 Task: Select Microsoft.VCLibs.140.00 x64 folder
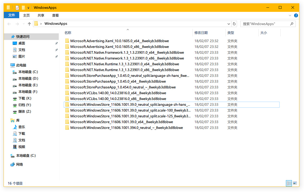pyautogui.click(x=118, y=93)
